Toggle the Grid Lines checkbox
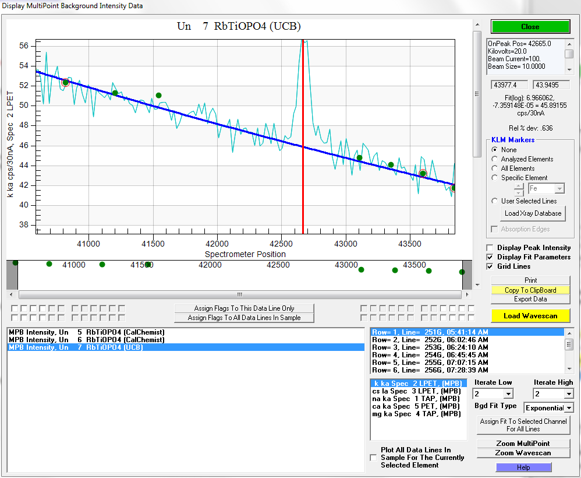Image resolution: width=581 pixels, height=478 pixels. point(490,266)
